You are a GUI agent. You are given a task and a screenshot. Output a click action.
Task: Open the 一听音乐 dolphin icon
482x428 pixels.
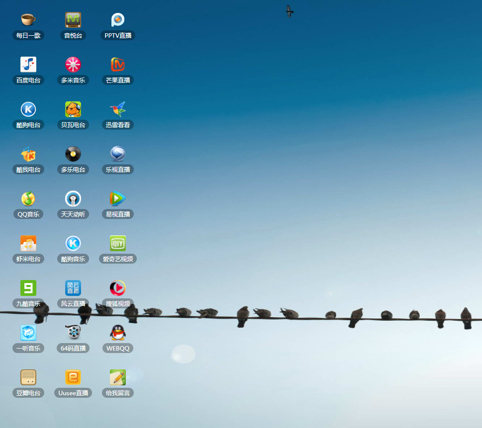tap(28, 333)
